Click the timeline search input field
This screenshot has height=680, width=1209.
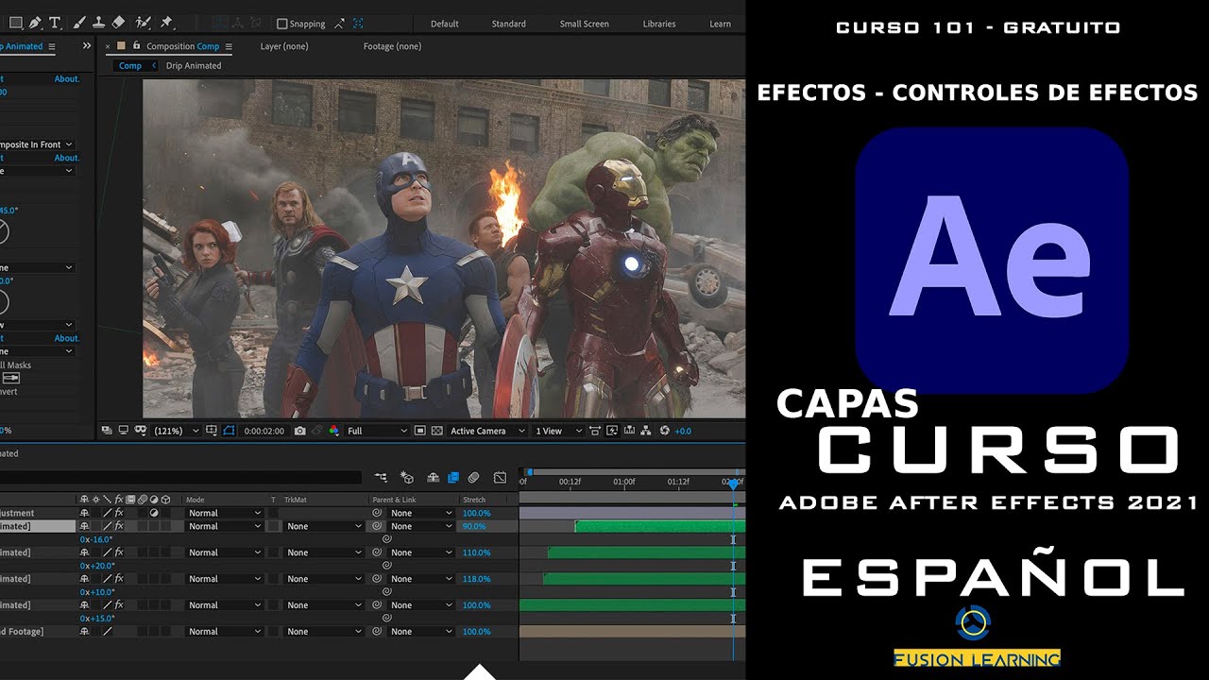tap(179, 478)
